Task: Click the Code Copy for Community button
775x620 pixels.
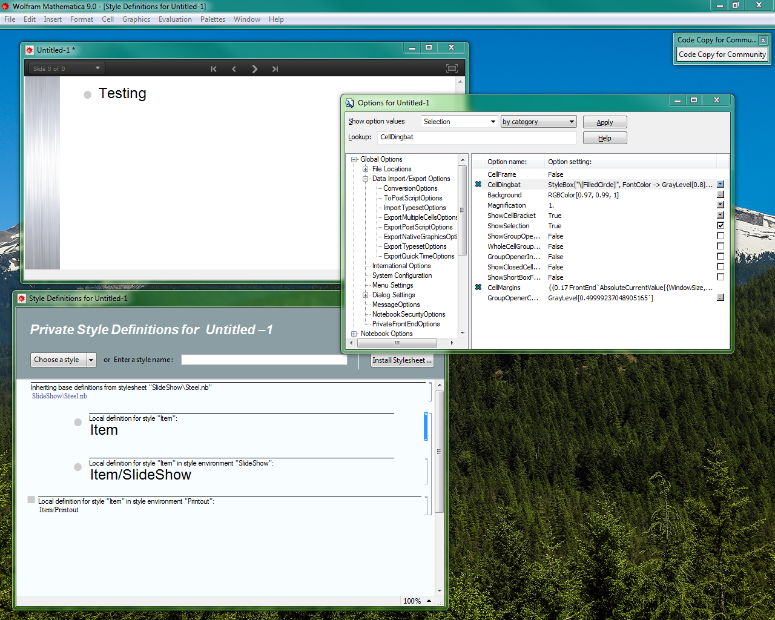Action: tap(722, 54)
